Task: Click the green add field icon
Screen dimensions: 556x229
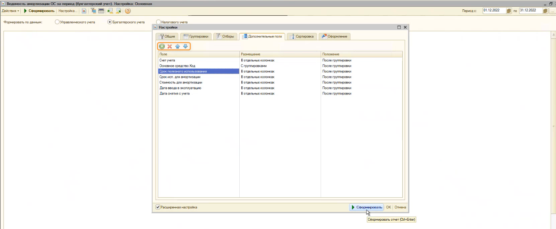Action: coord(162,46)
